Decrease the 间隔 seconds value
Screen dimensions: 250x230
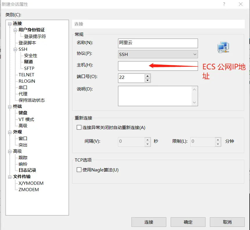point(147,144)
